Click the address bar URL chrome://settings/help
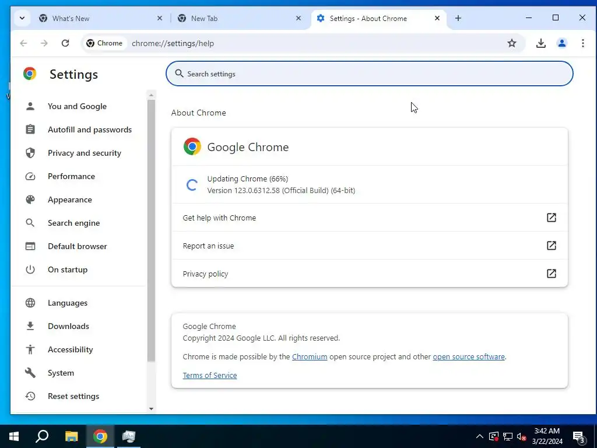 (x=173, y=43)
